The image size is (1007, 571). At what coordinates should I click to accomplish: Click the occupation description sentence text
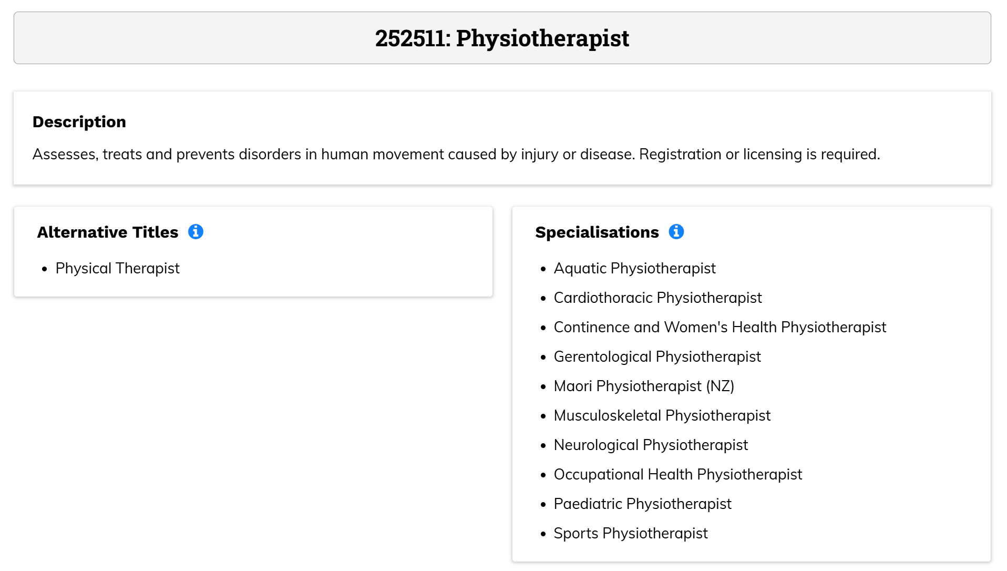click(456, 155)
